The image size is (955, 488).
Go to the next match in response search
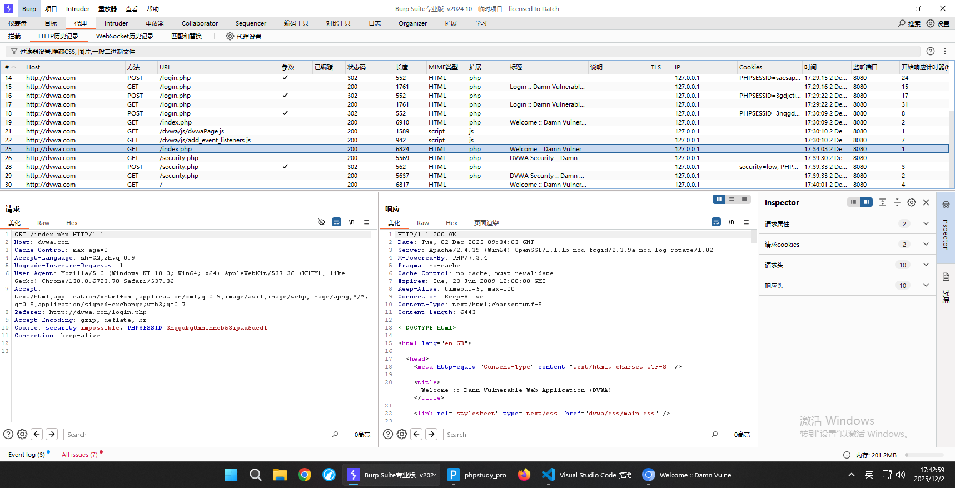pos(431,434)
